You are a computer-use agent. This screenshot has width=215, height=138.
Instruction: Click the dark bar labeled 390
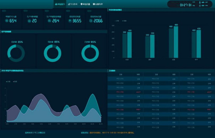(x=124, y=46)
